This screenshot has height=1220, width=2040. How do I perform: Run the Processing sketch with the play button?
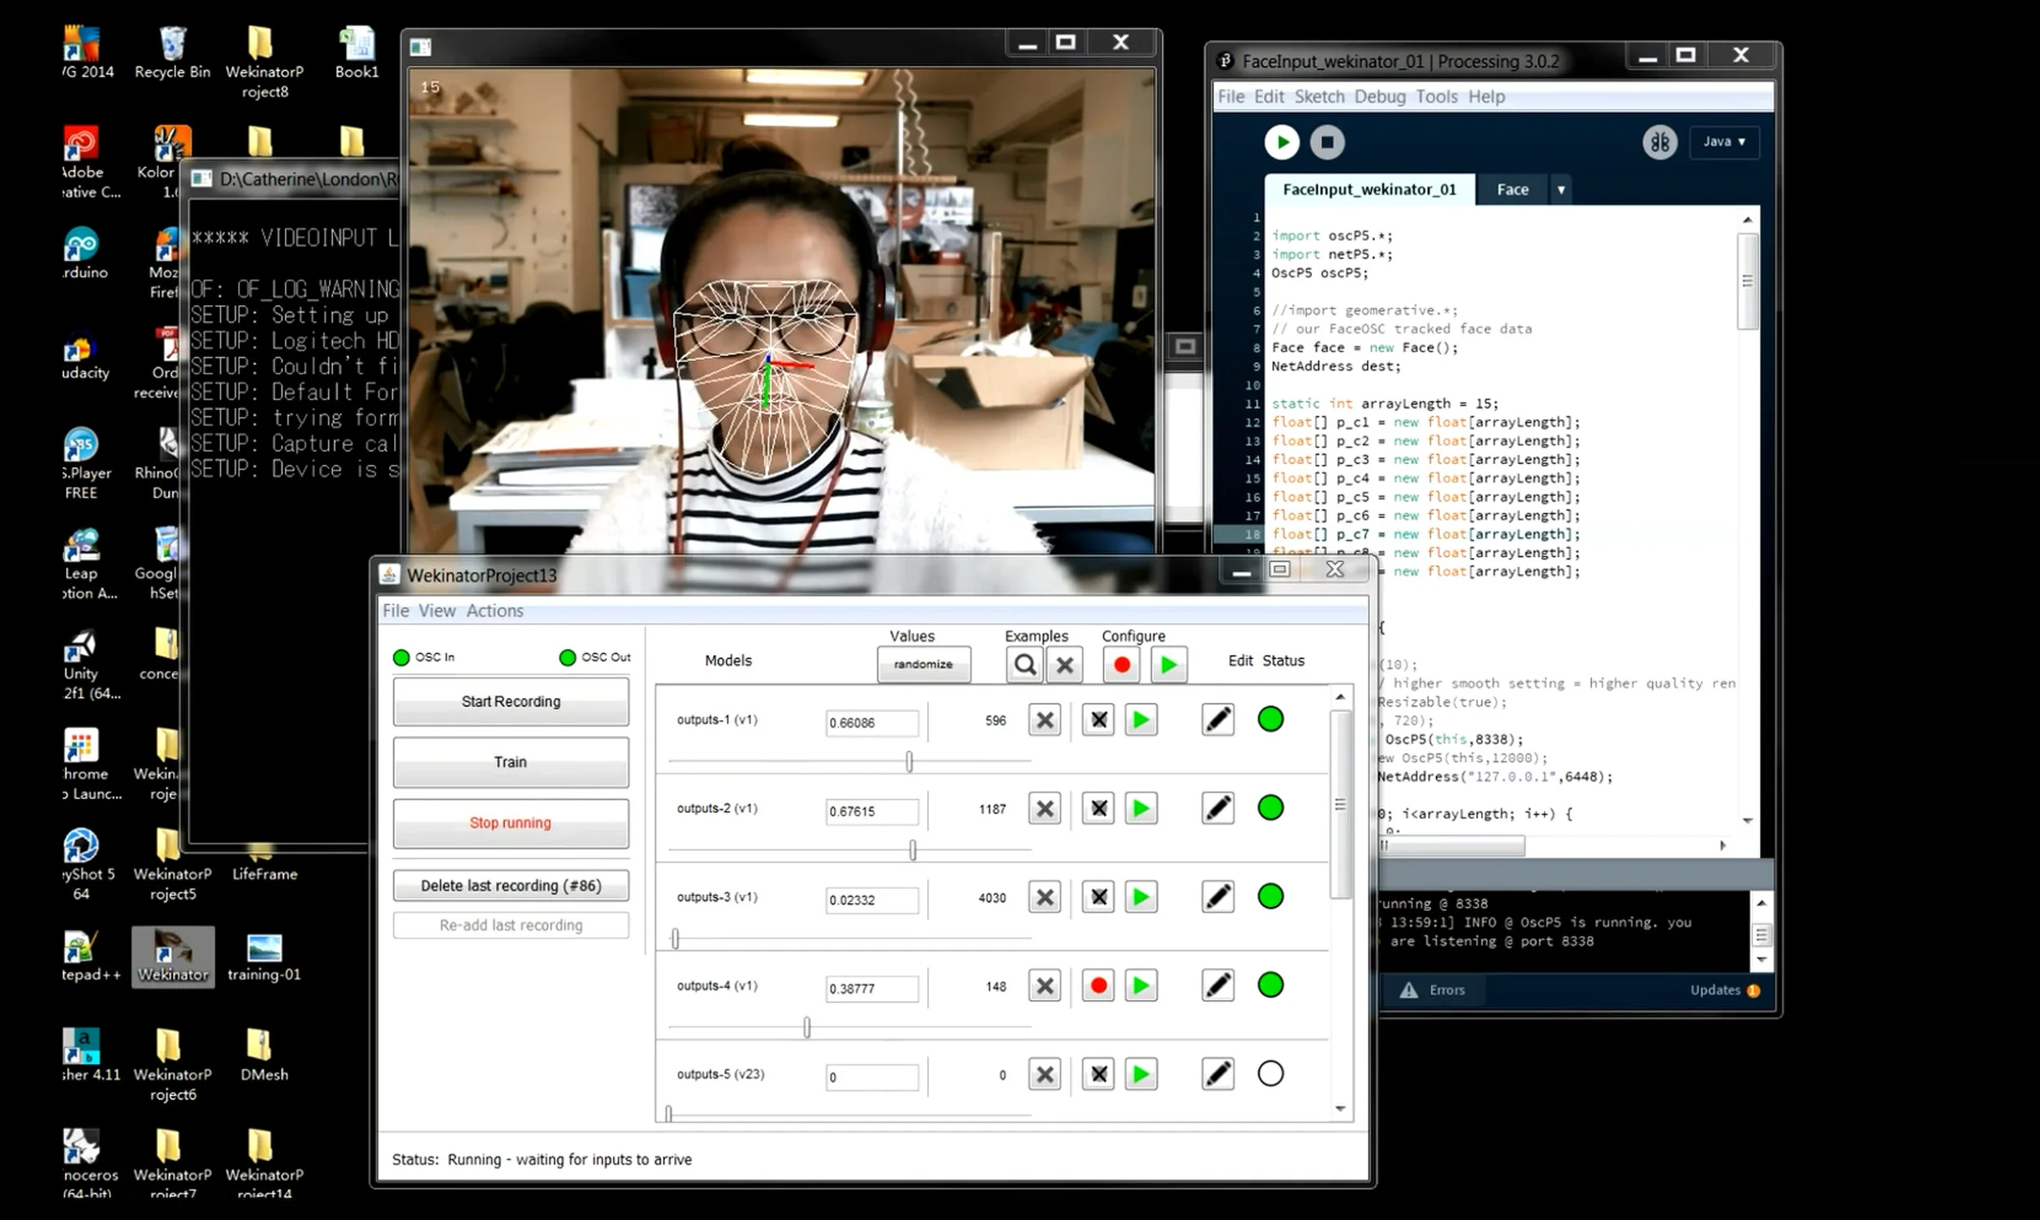pyautogui.click(x=1282, y=142)
